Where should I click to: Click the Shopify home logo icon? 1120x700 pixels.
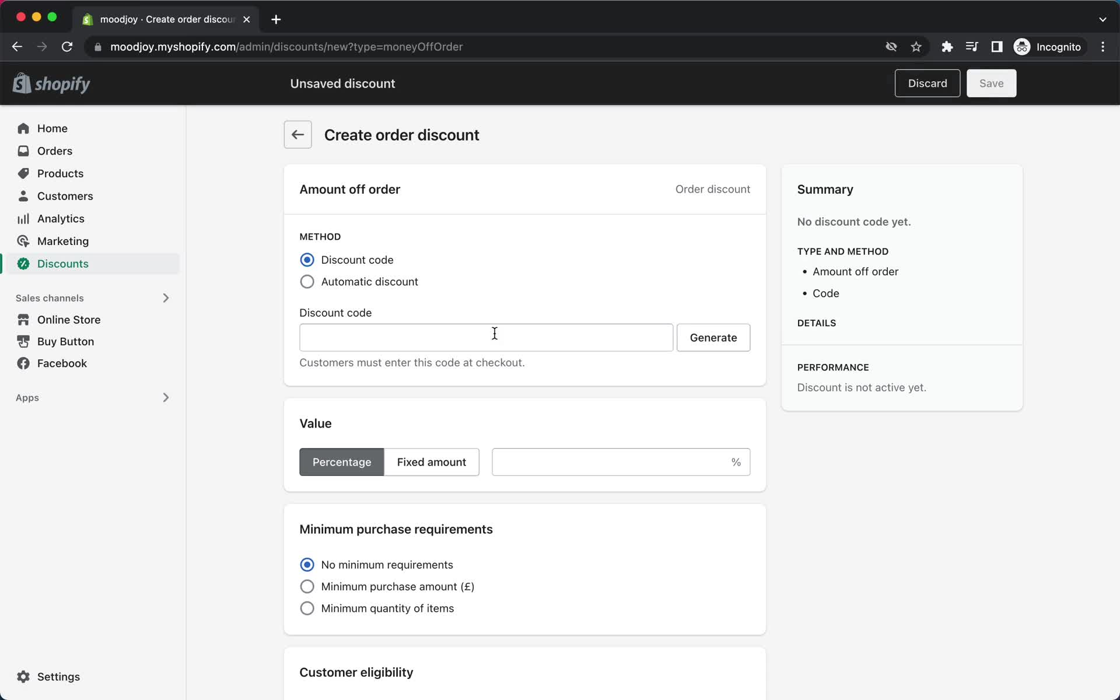(x=20, y=83)
